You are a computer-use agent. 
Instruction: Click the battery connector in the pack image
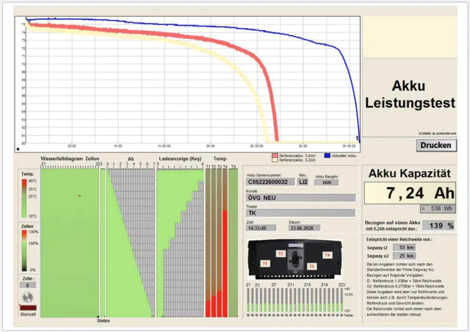coord(296,259)
